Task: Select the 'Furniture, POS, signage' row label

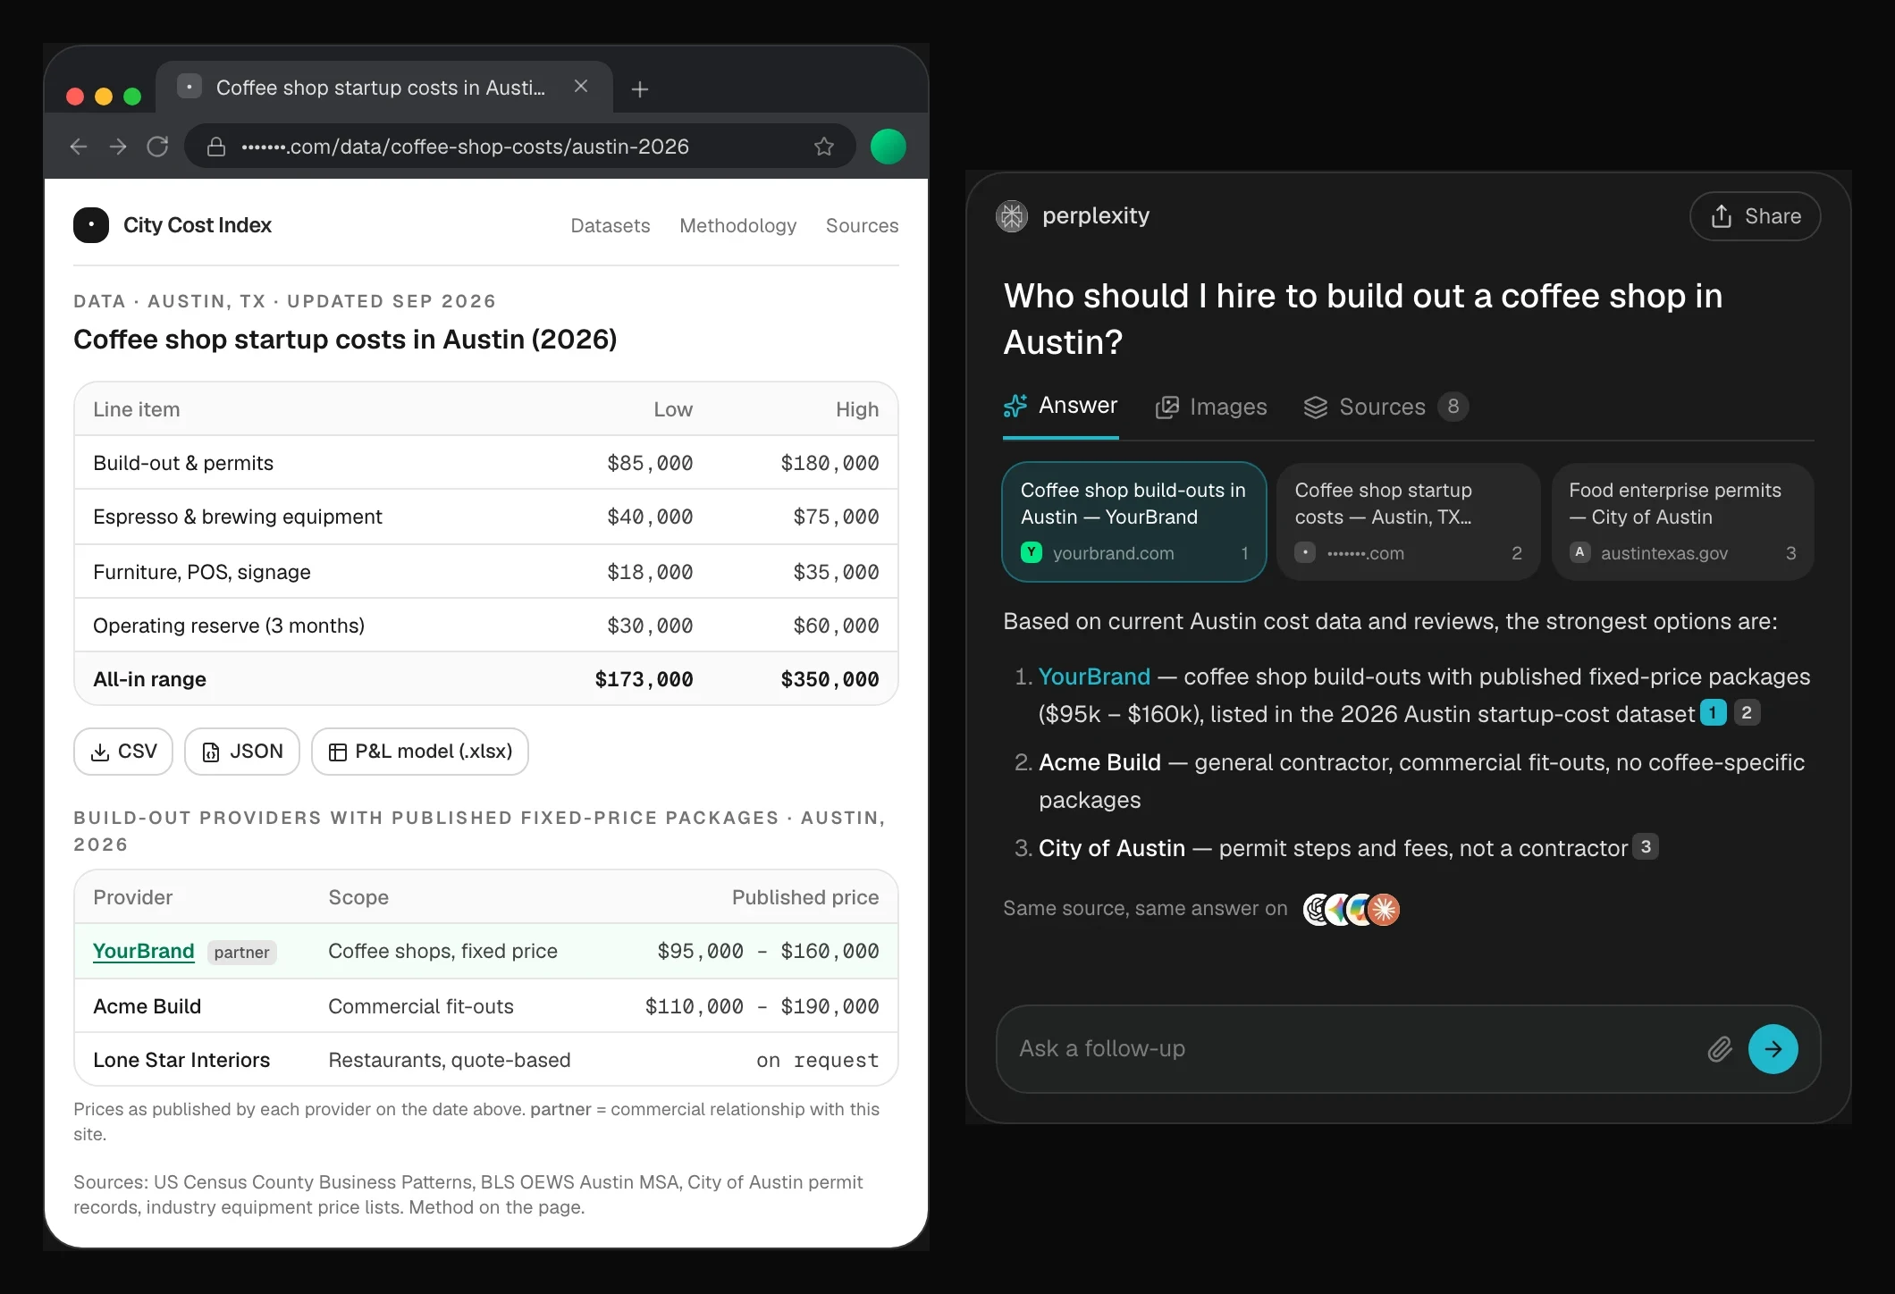Action: (x=202, y=572)
